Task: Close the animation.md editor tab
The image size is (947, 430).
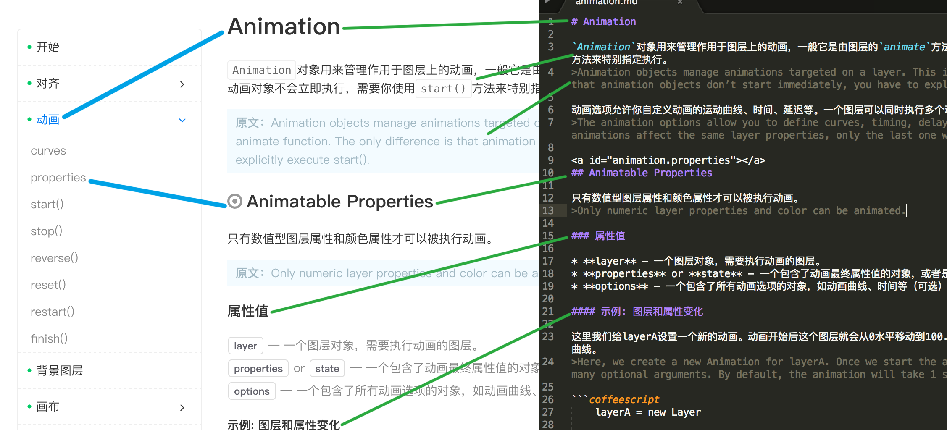Action: tap(680, 2)
